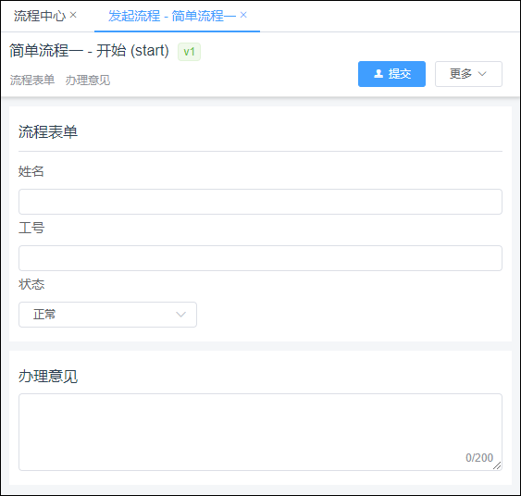The height and width of the screenshot is (496, 521).
Task: Close the 流程中心 tab
Action: pos(73,15)
